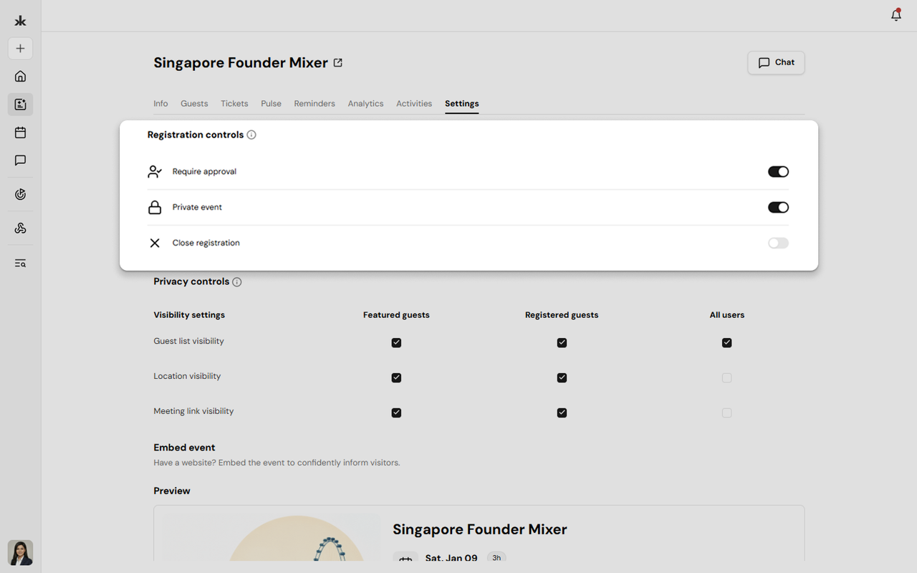Switch to the Tickets tab
Screen dimensions: 917x573
pos(234,104)
